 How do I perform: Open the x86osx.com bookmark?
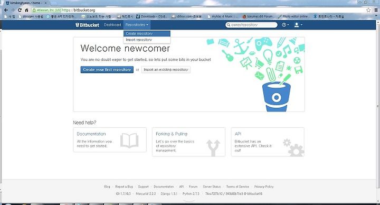click(187, 16)
